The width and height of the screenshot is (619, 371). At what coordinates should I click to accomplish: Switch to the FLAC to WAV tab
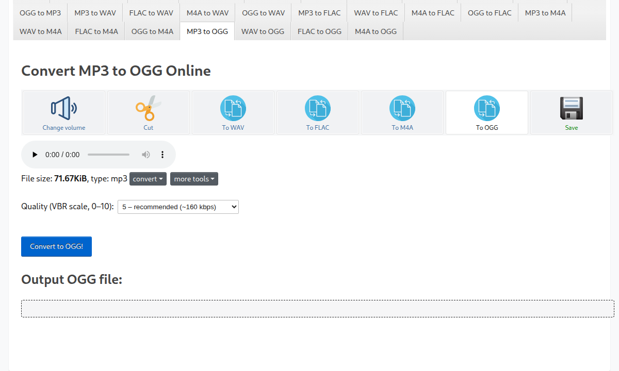coord(151,12)
